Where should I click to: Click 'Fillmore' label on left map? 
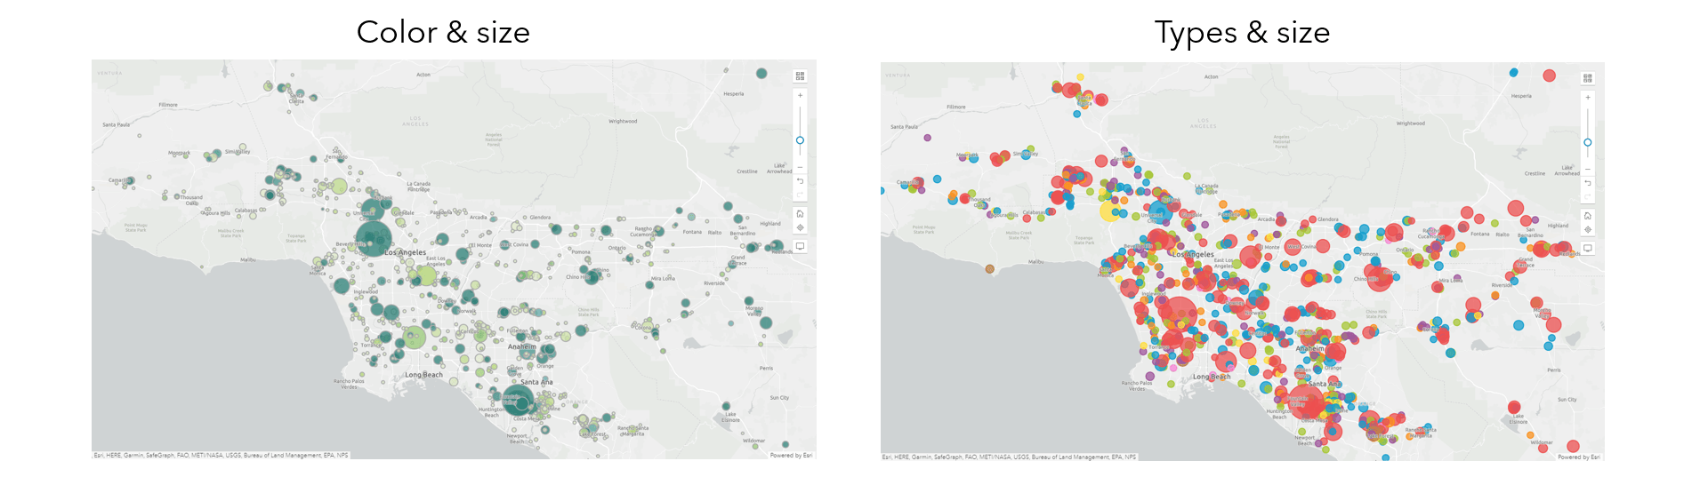[168, 105]
